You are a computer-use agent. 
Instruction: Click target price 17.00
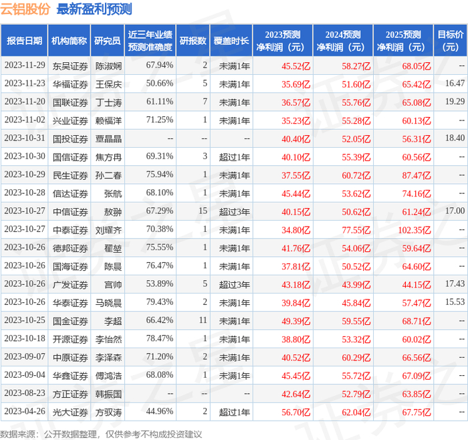455,211
